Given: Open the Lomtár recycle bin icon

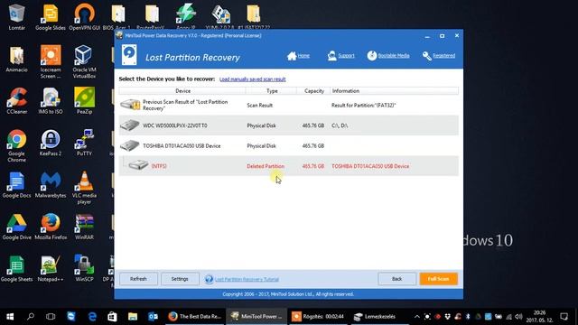Looking at the screenshot, I should click(16, 17).
